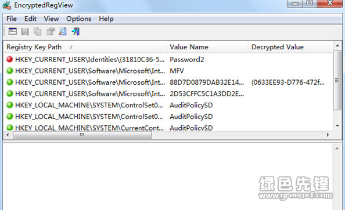Click the horizontal scrollbar left arrow
345x210 pixels.
point(8,135)
